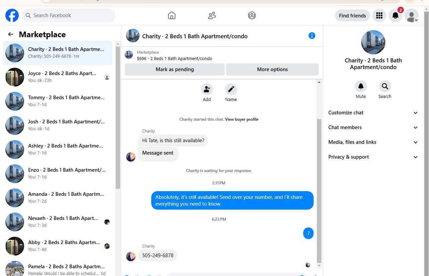
Task: Click the chat messages scrollbar
Action: click(x=319, y=190)
